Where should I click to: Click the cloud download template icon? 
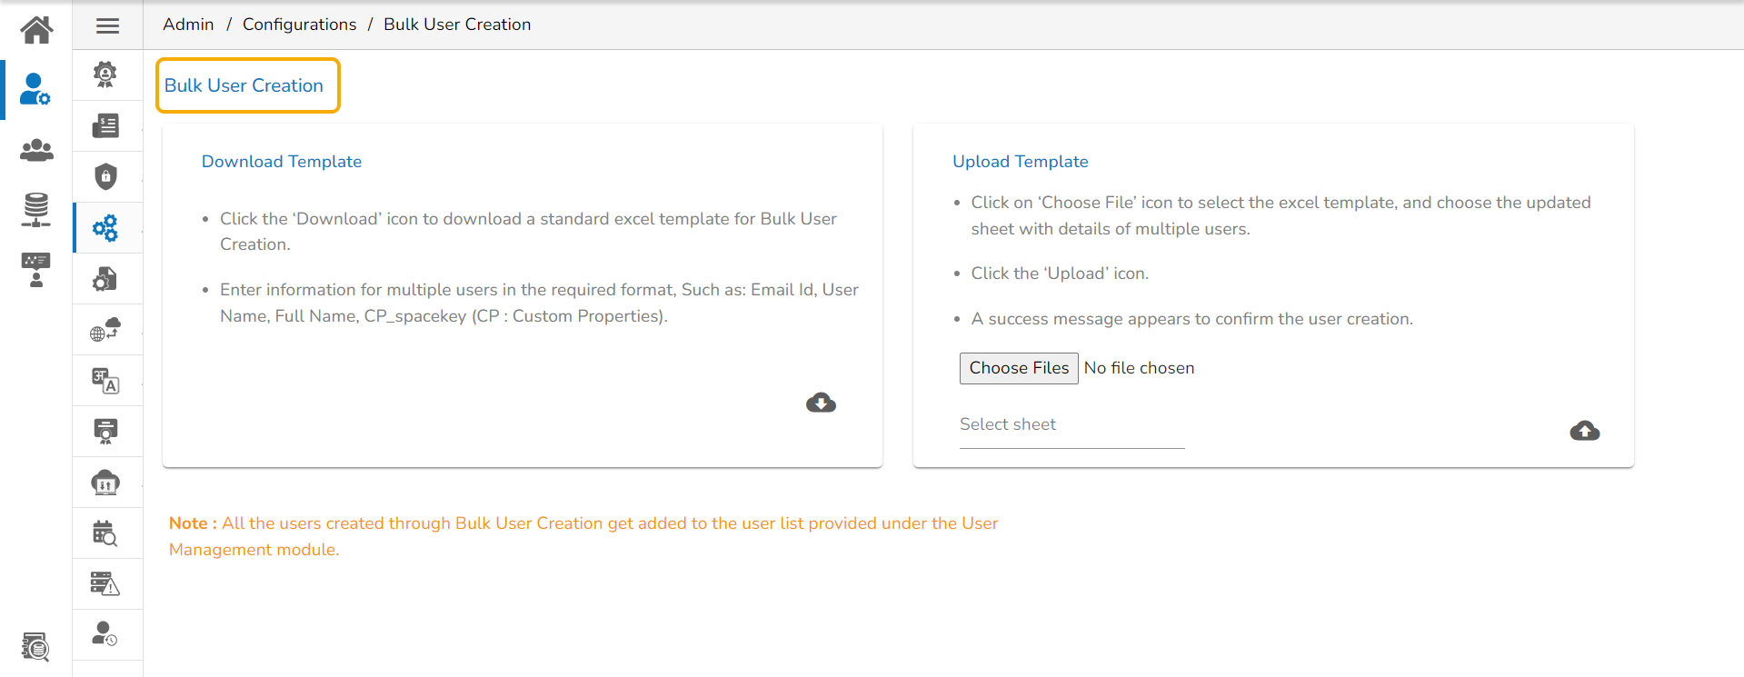[x=821, y=403]
